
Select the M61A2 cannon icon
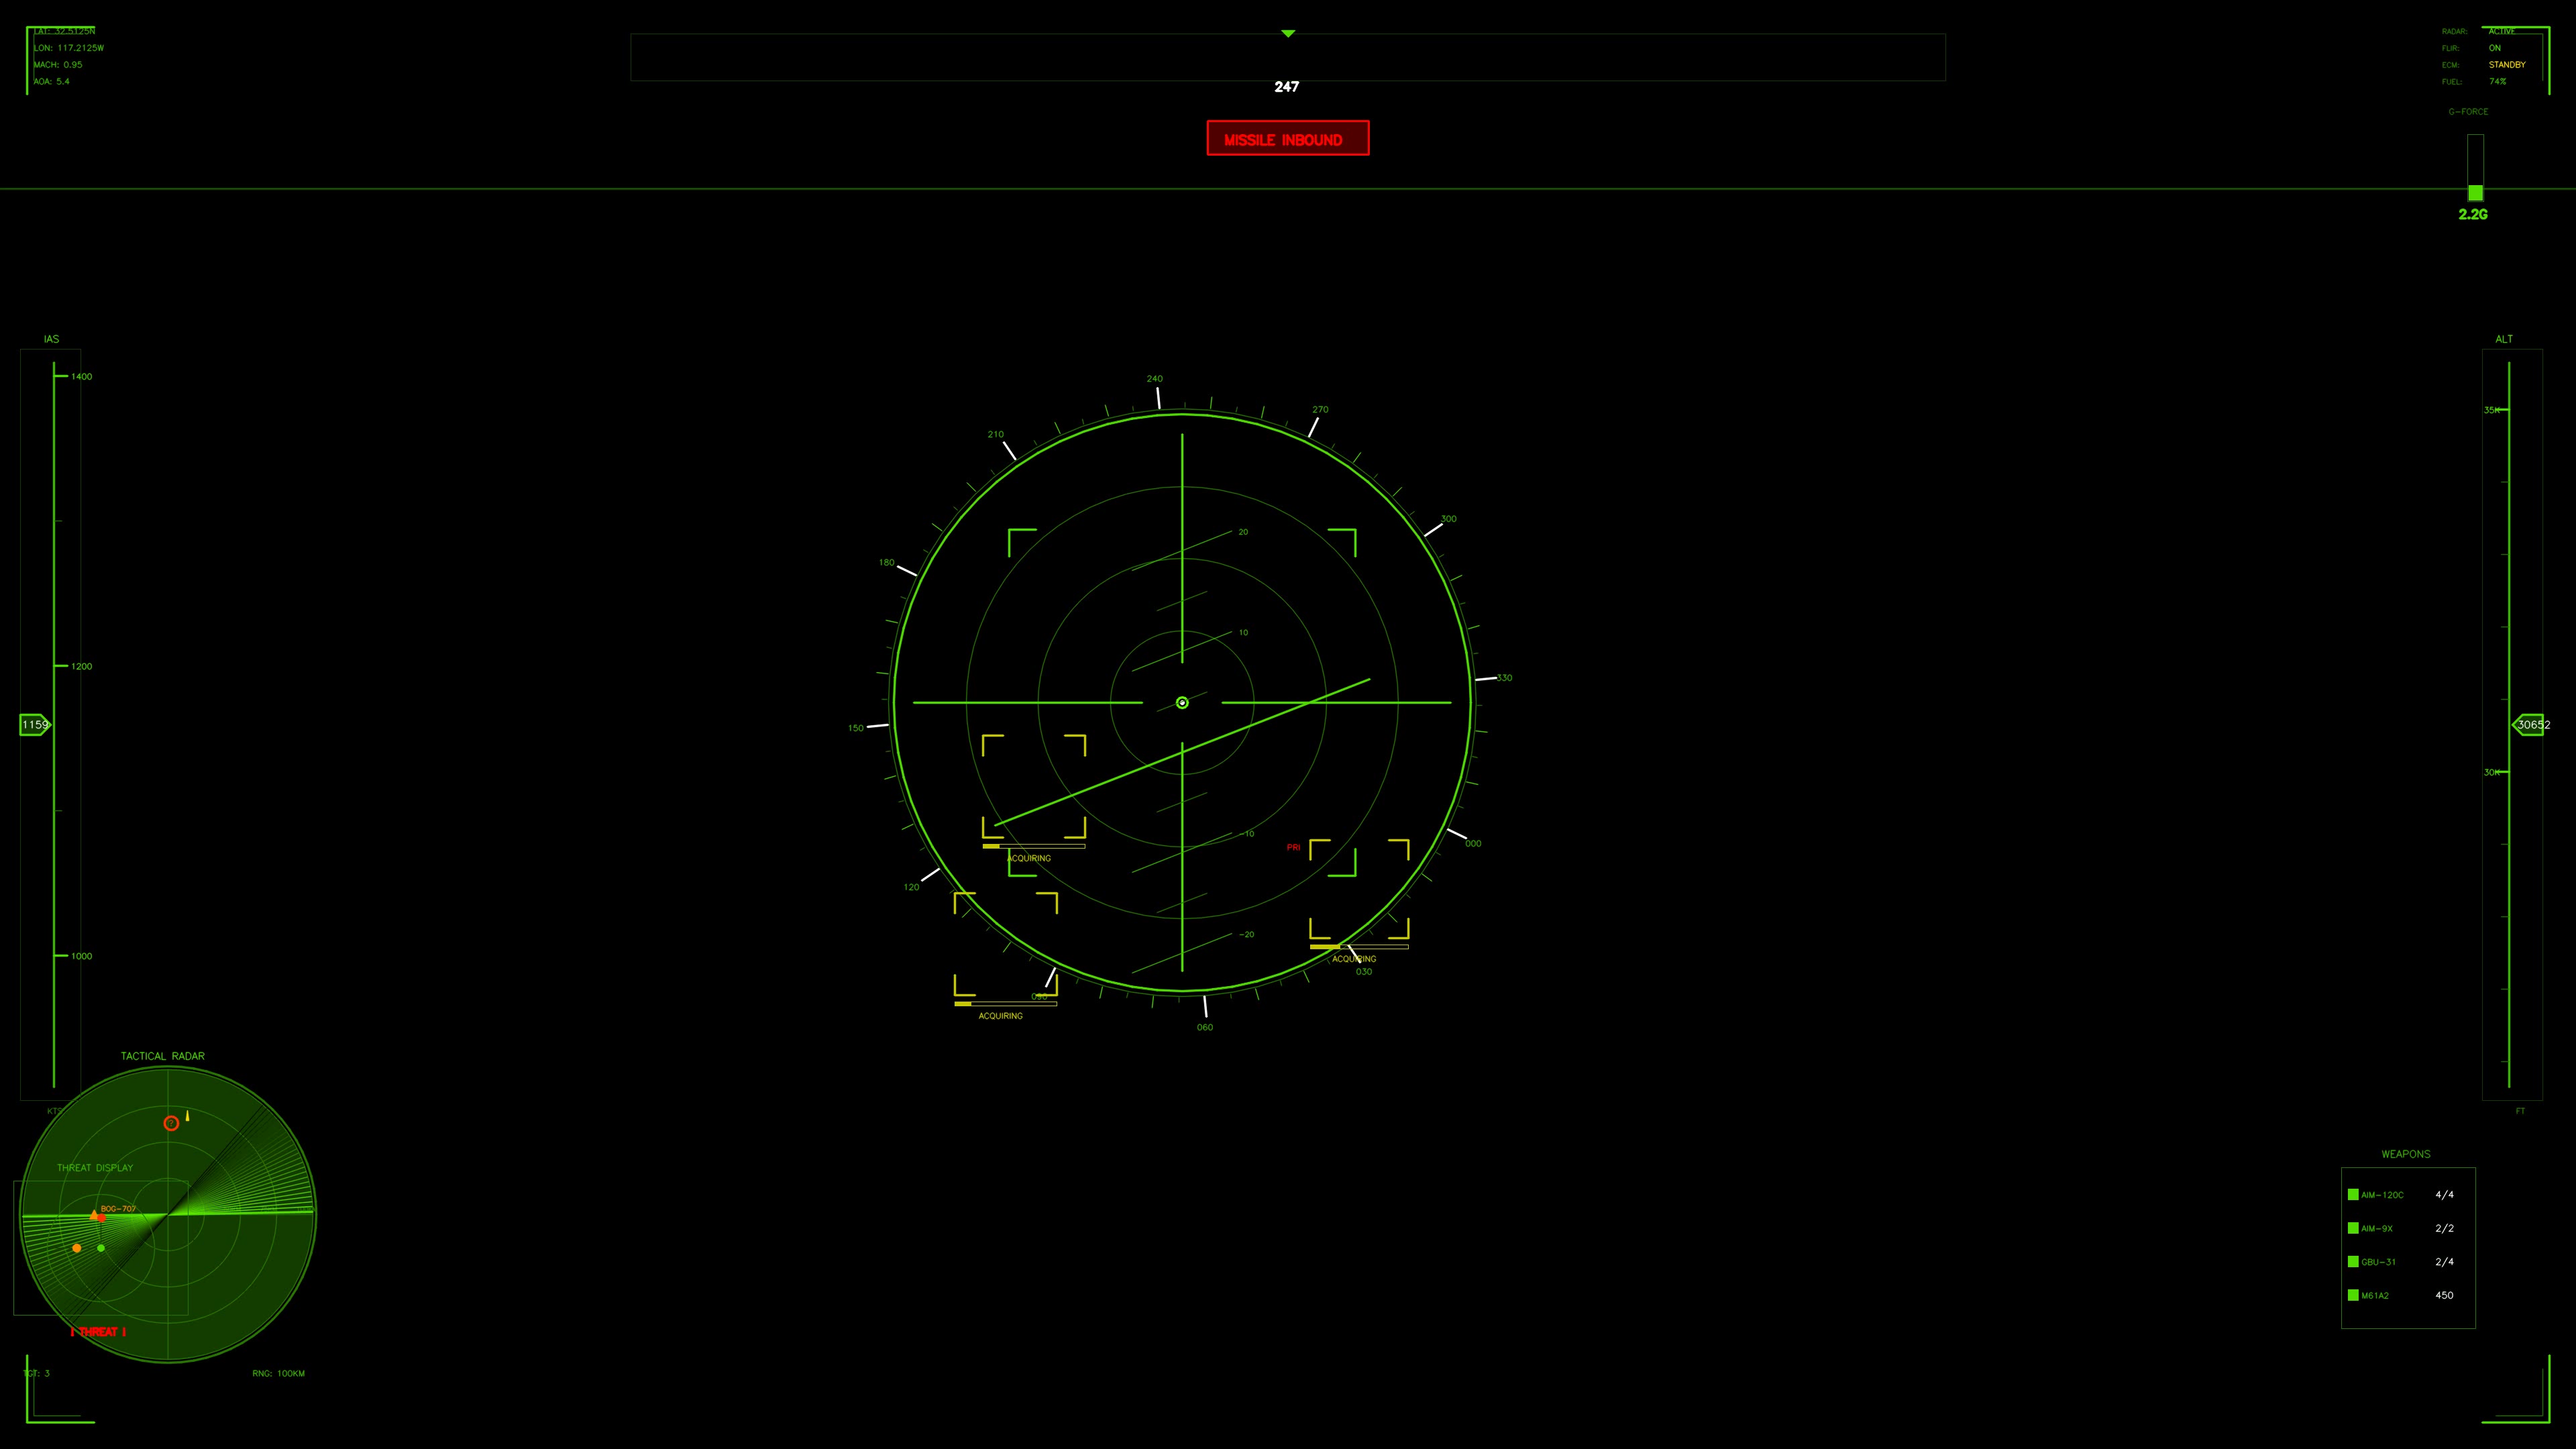(x=2354, y=1296)
